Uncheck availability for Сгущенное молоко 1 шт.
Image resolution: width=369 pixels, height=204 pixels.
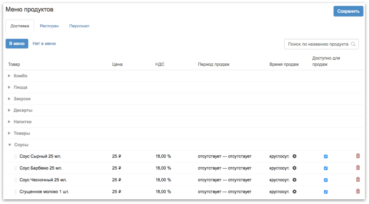[326, 192]
